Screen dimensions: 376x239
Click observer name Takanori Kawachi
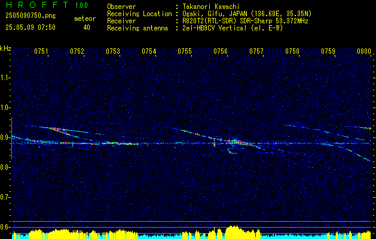pyautogui.click(x=211, y=7)
